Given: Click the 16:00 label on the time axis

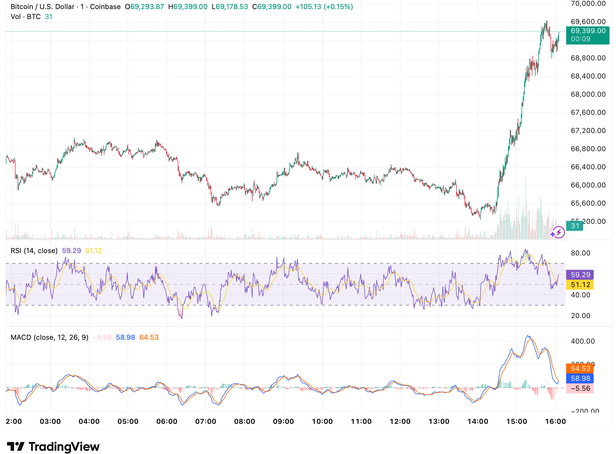Looking at the screenshot, I should coord(556,421).
